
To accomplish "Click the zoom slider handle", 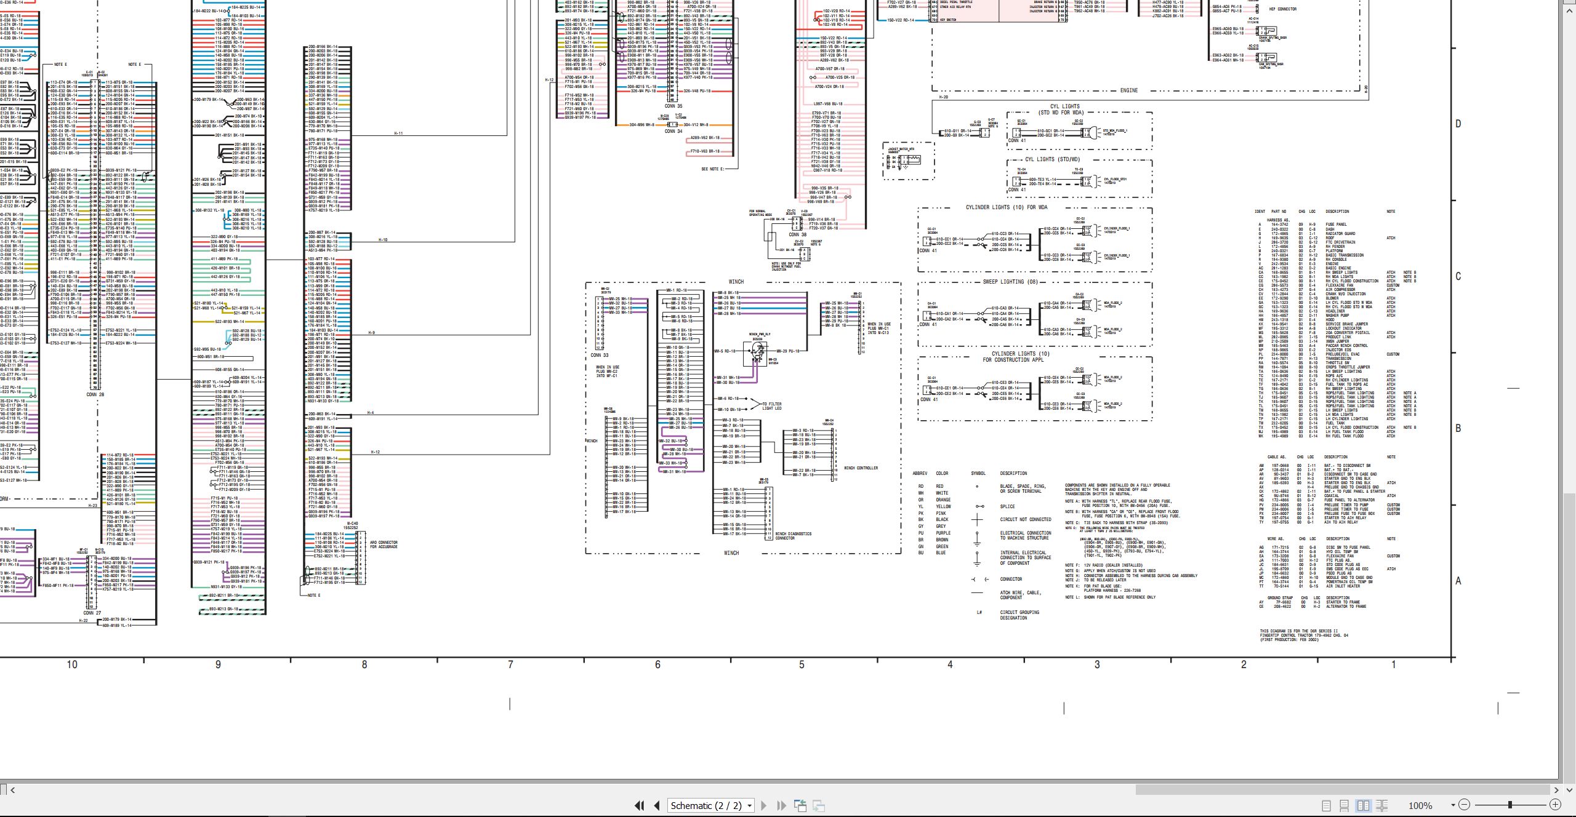I will (x=1510, y=805).
